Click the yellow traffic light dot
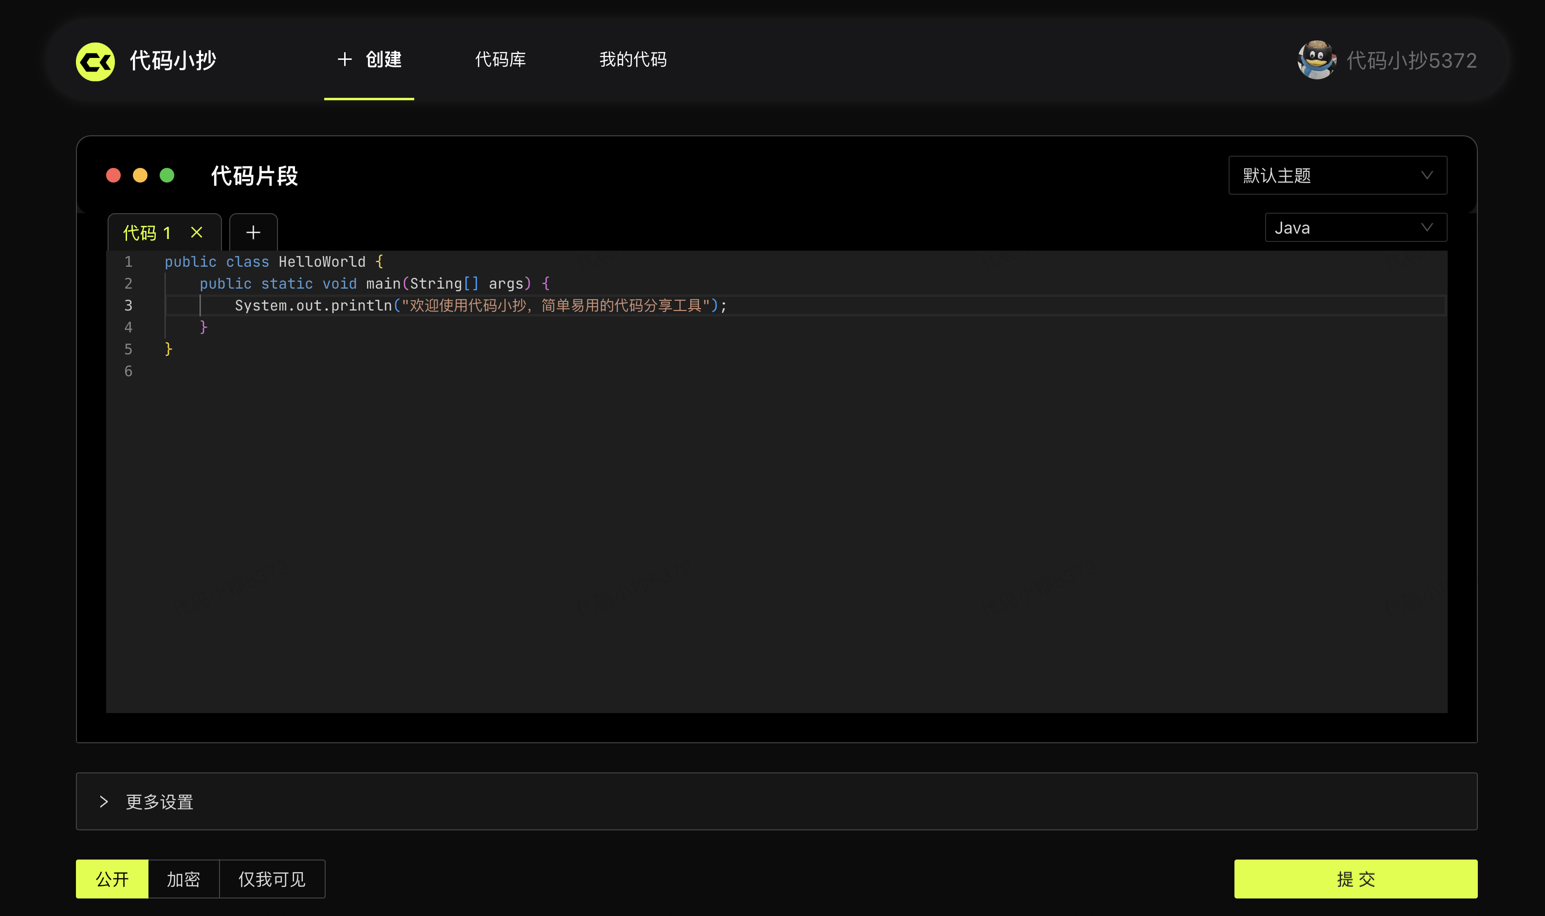Viewport: 1545px width, 916px height. click(x=140, y=175)
